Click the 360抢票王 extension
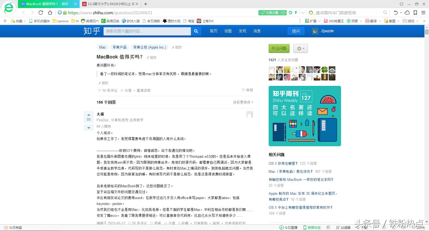429x231 pixels. point(334,21)
